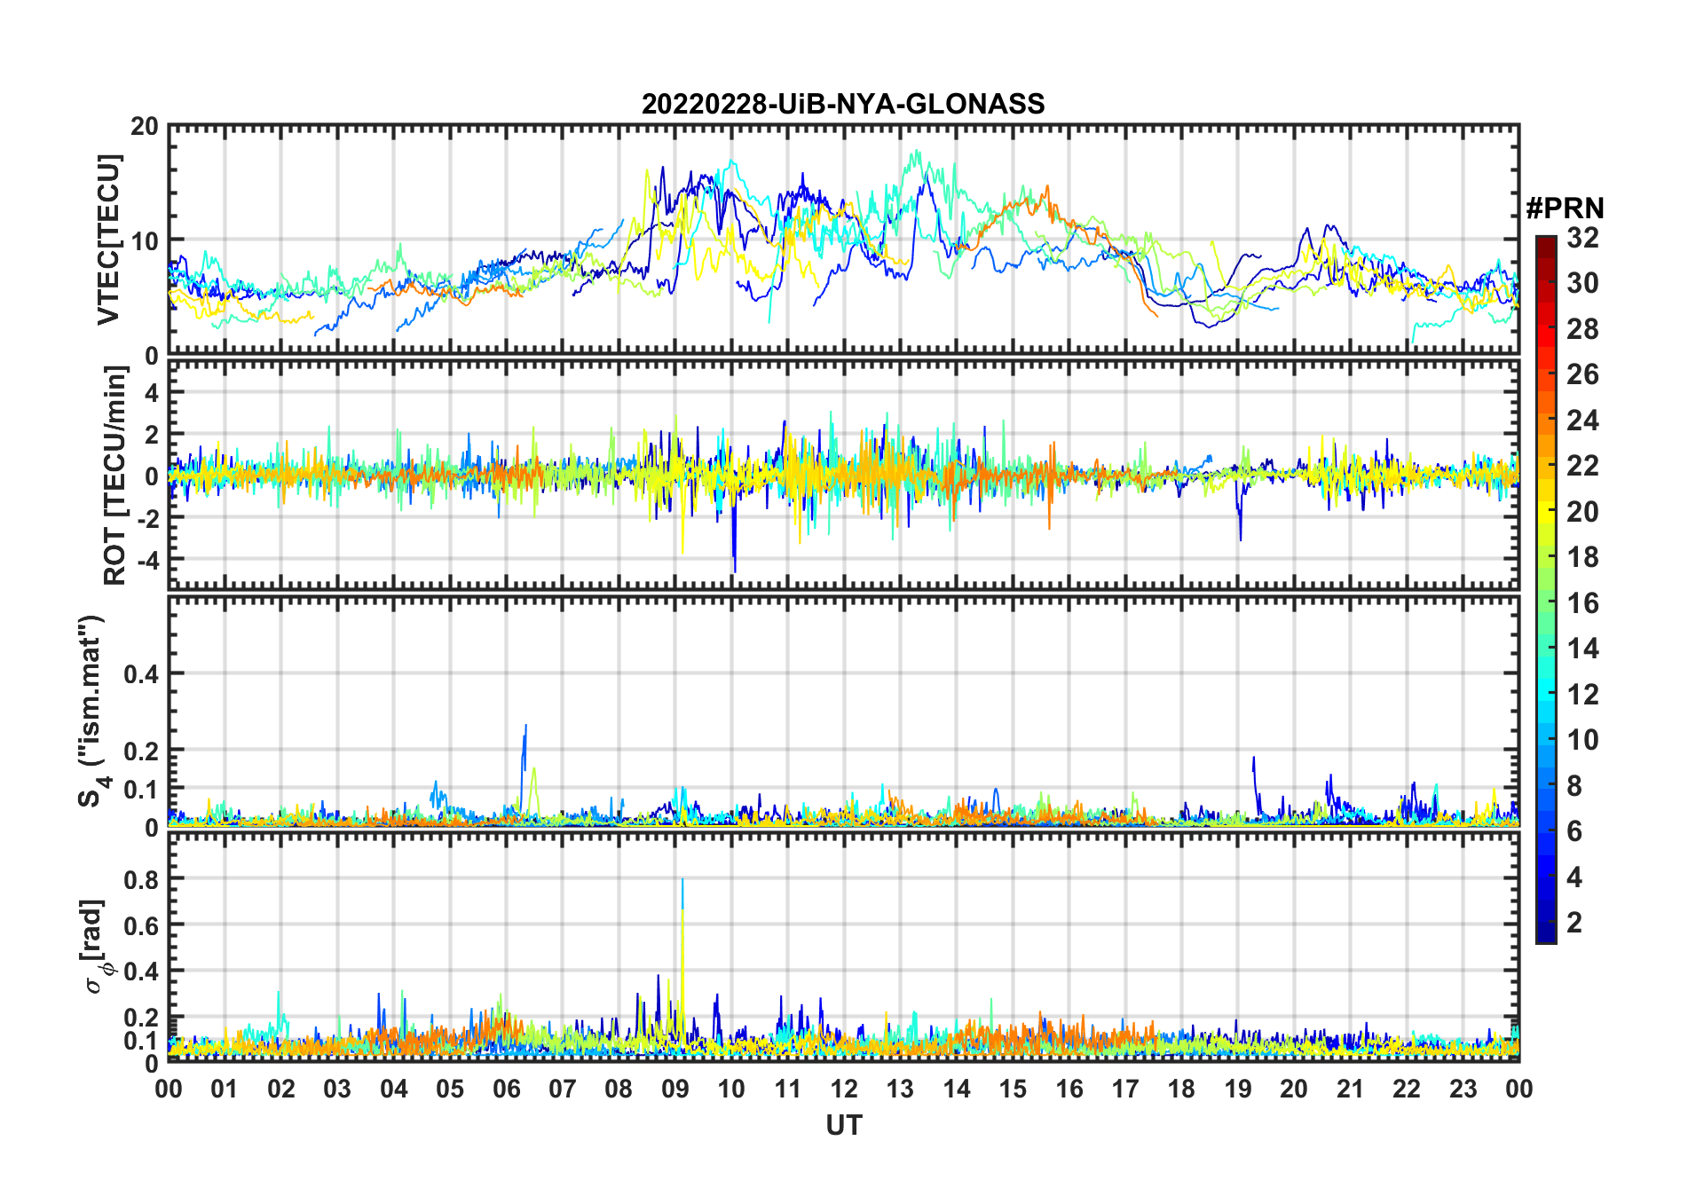
Task: Select colorbar tick label 24
Action: 1582,421
